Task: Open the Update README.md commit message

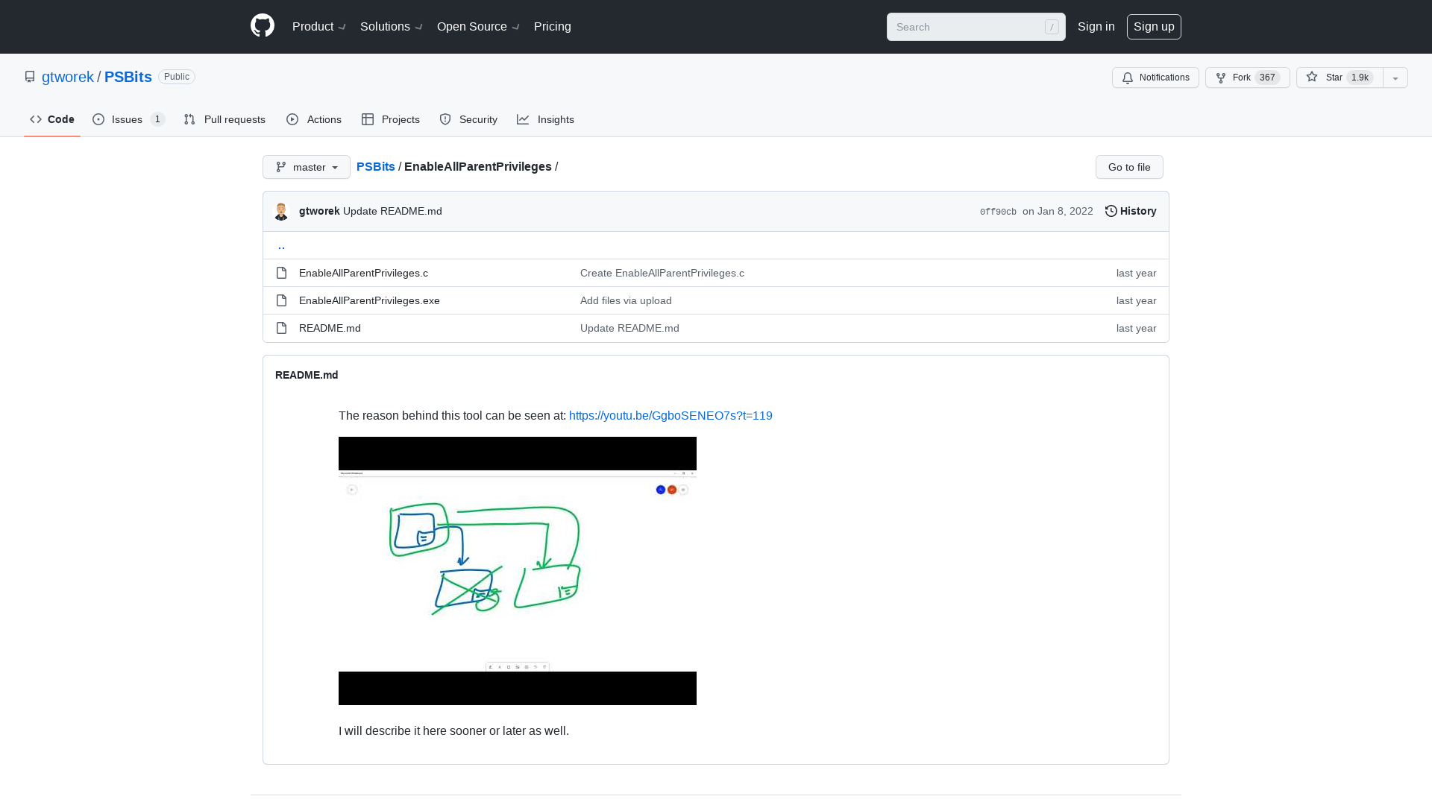Action: click(392, 211)
